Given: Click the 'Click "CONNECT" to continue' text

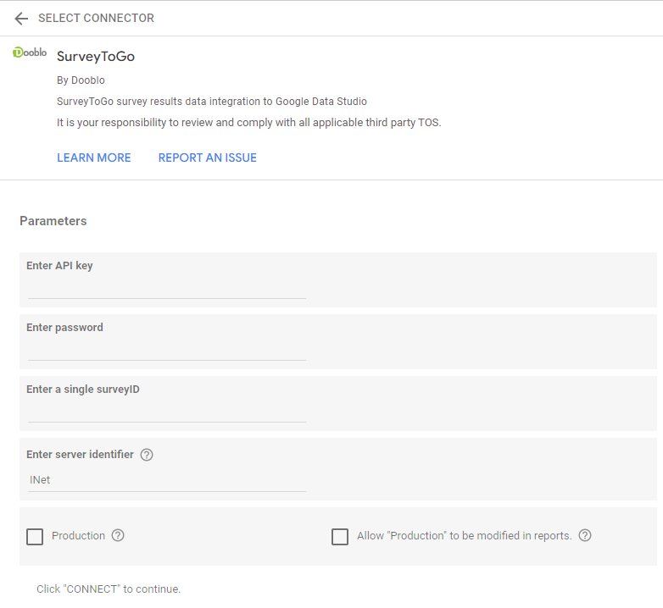Looking at the screenshot, I should tap(109, 589).
